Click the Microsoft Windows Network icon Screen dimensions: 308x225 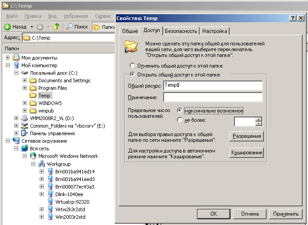[x=33, y=156]
